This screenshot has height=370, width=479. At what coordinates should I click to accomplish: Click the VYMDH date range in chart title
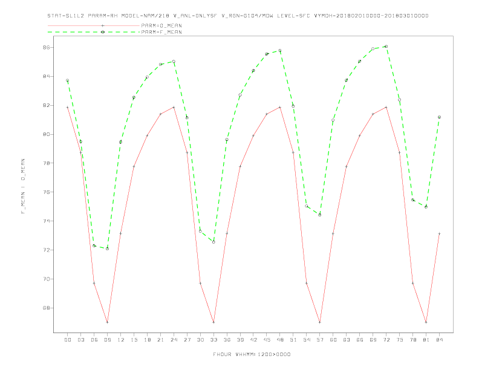coord(371,16)
